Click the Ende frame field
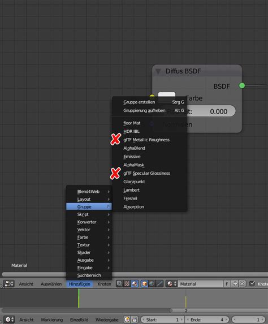 click(x=207, y=319)
